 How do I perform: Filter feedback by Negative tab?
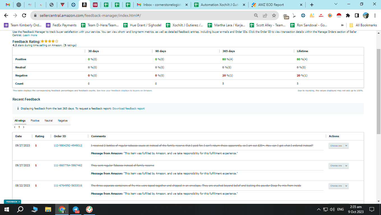62,121
